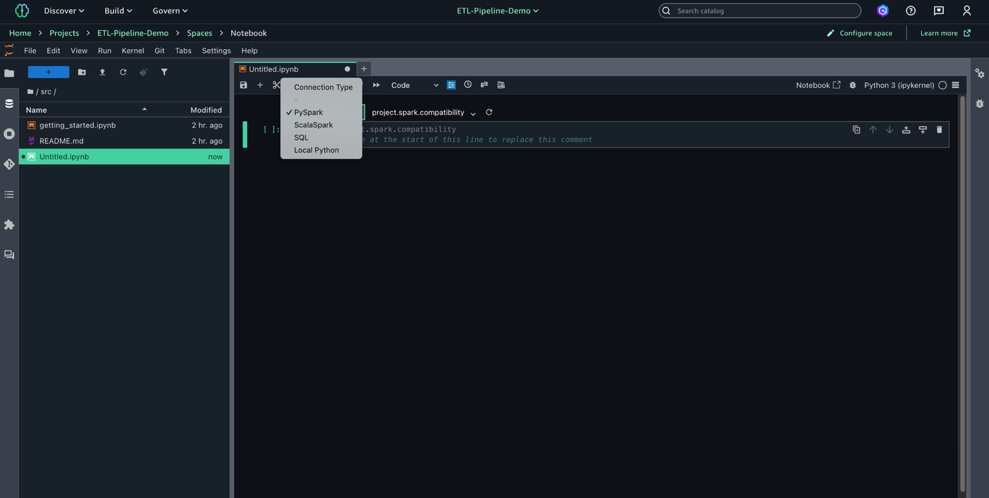Open the property inspector gears icon

[980, 73]
